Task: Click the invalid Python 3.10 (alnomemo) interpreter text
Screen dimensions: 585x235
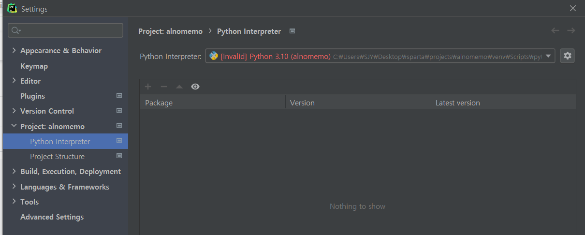Action: [276, 57]
